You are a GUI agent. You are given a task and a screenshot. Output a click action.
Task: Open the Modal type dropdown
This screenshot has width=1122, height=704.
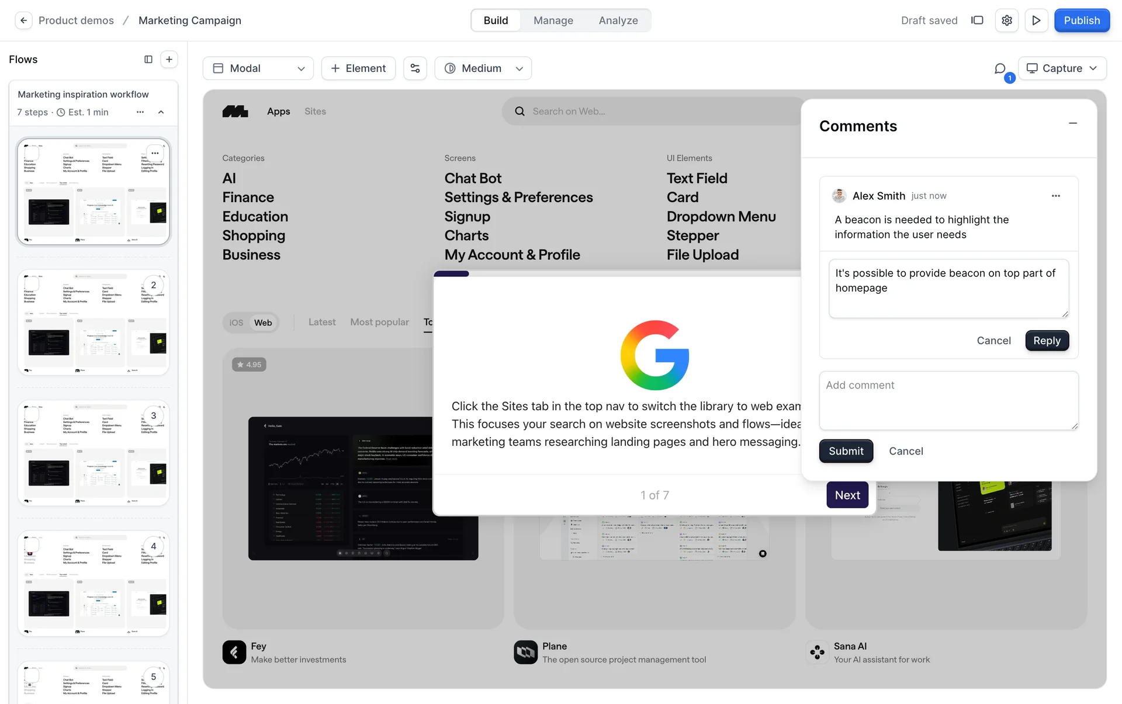point(258,68)
